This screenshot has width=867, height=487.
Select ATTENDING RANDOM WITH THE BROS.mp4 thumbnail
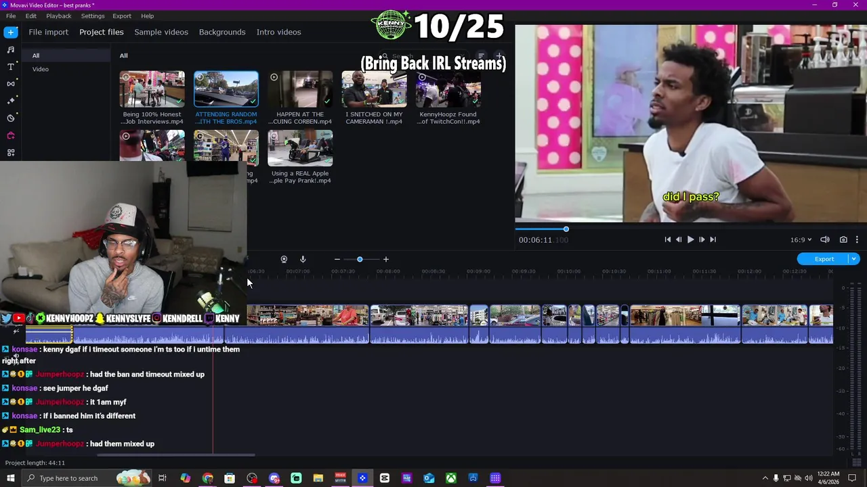click(226, 89)
